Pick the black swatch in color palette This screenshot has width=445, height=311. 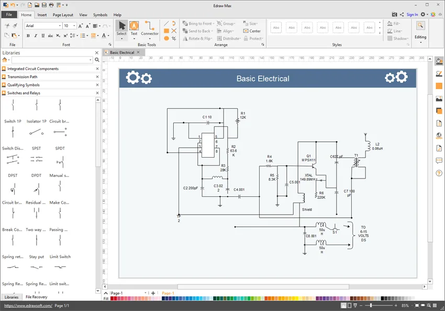click(x=382, y=298)
